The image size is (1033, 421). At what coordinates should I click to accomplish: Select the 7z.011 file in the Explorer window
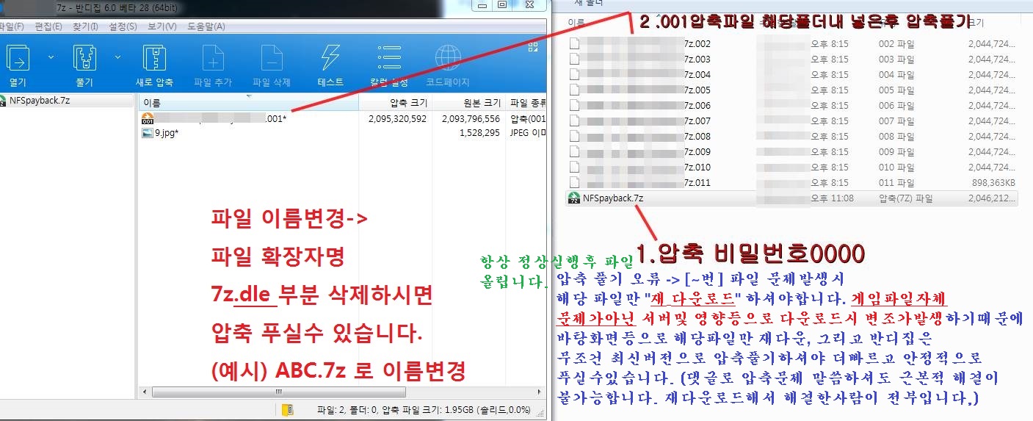tap(697, 182)
